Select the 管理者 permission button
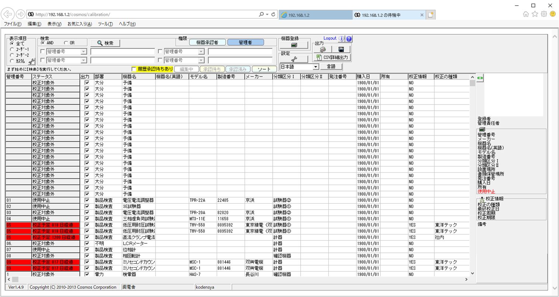 tap(245, 42)
